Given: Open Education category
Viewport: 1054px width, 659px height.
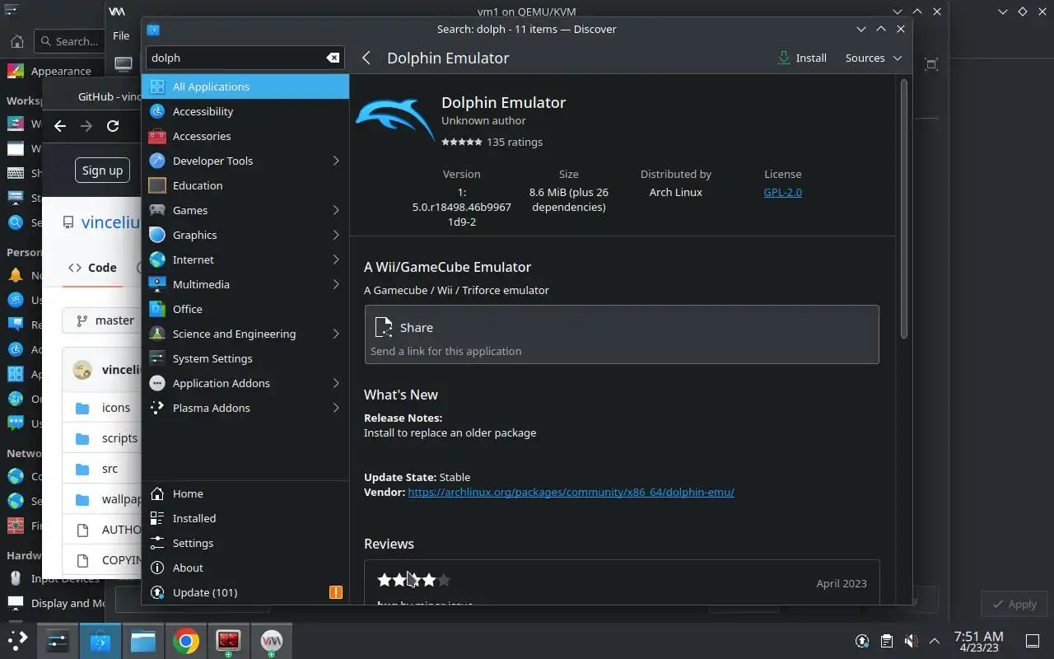Looking at the screenshot, I should click(x=245, y=185).
